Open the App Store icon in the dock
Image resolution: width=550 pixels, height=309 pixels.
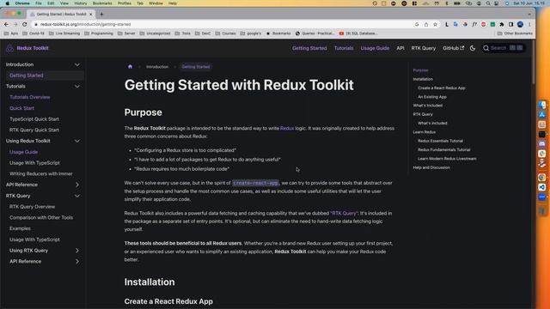[x=542, y=114]
